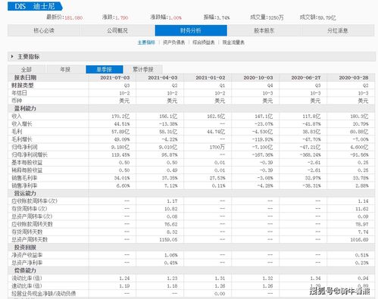
Task: Go to the 分红派息 tab
Action: point(338,30)
